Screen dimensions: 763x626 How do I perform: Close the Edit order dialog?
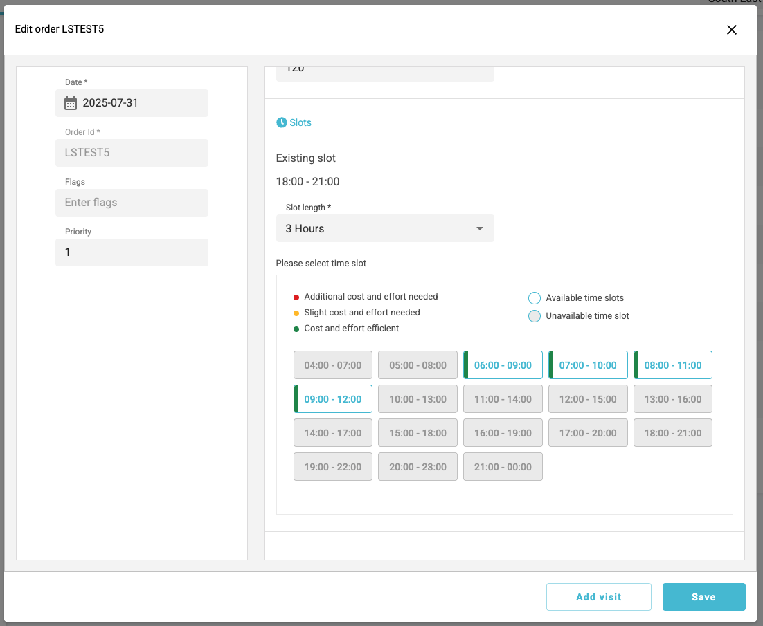pyautogui.click(x=731, y=29)
